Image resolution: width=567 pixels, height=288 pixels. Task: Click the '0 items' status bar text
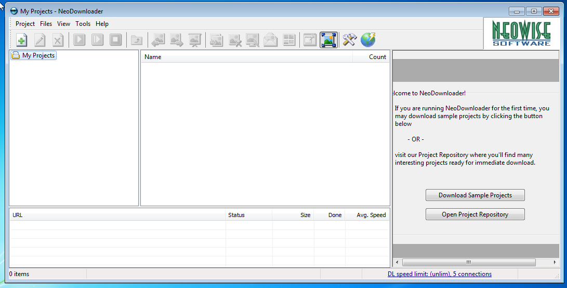[19, 274]
